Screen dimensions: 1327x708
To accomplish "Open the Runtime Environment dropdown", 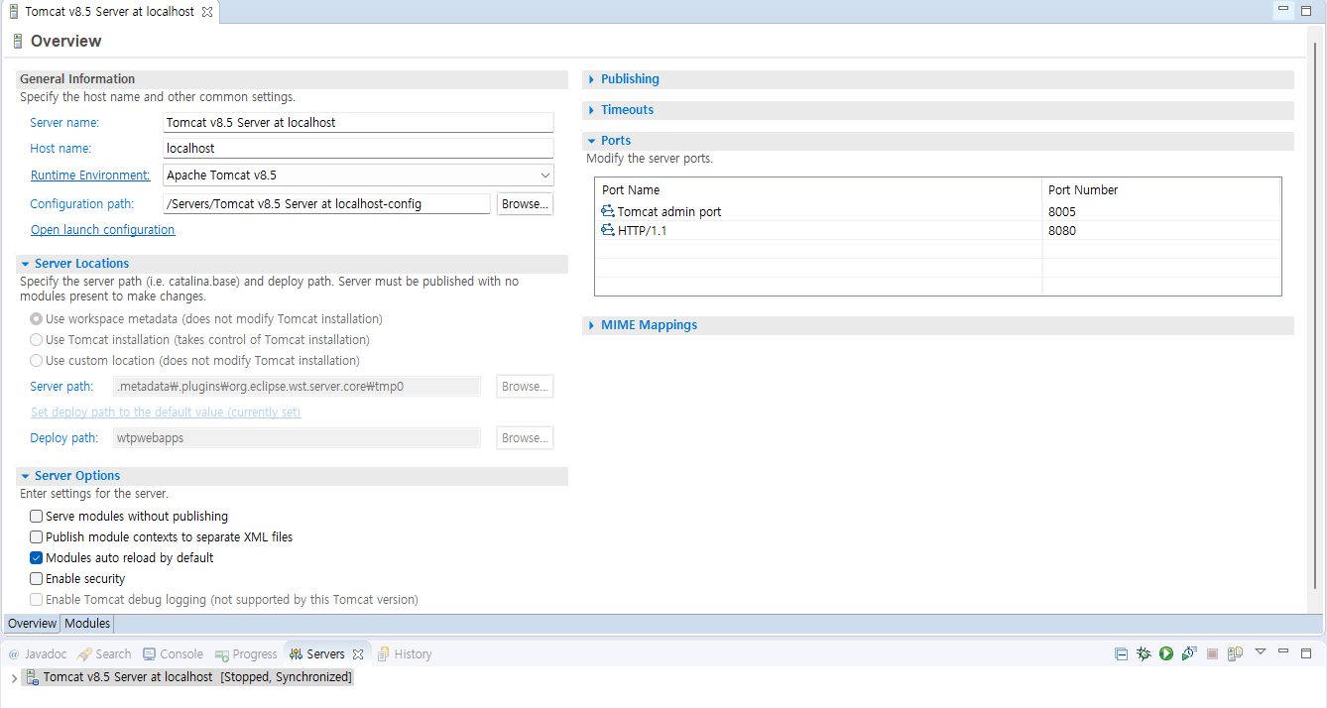I will (x=544, y=176).
